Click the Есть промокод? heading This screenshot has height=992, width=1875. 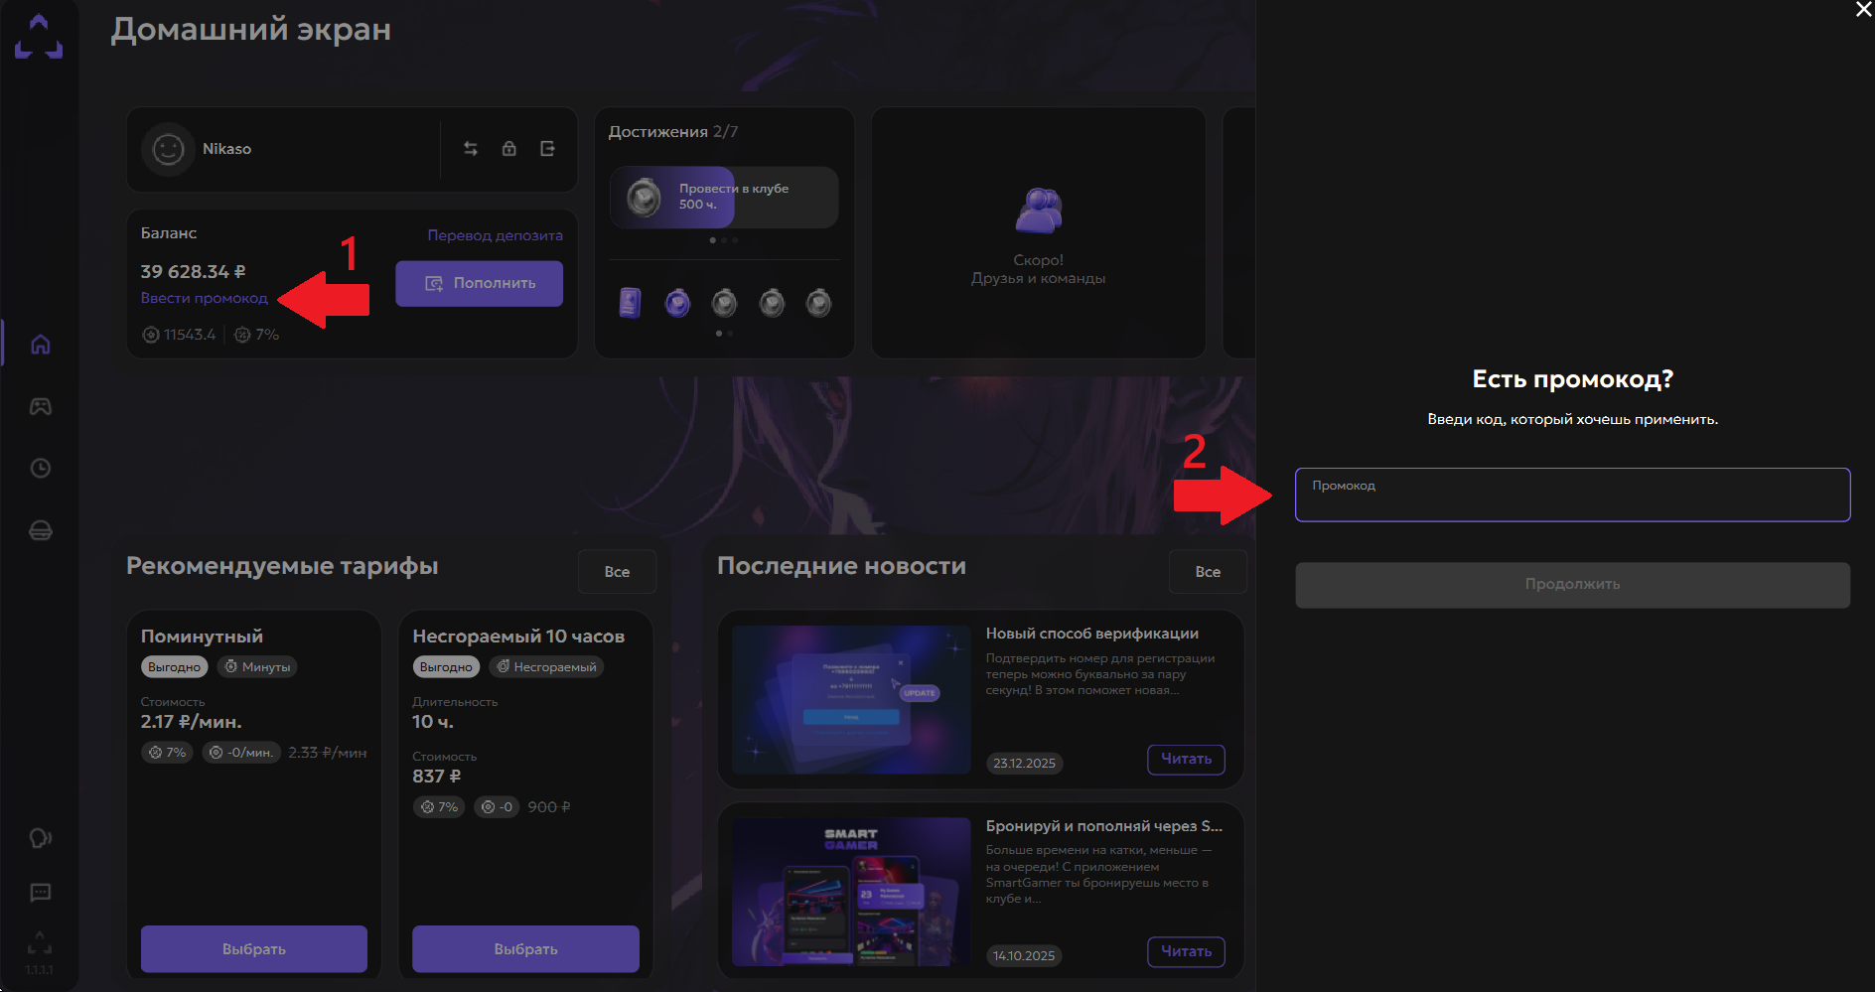1572,379
